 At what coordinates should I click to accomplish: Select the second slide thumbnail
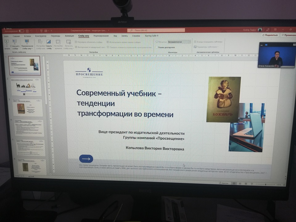26,87
